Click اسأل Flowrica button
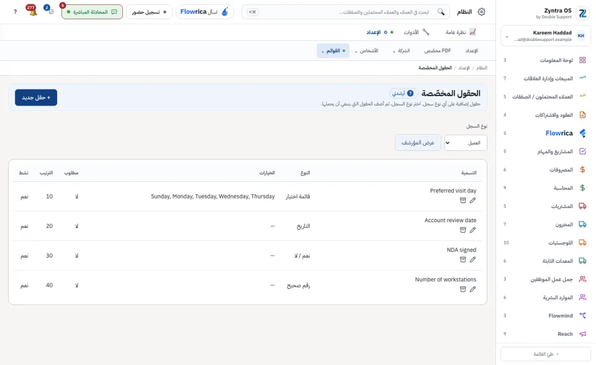596x365 pixels. click(x=204, y=12)
